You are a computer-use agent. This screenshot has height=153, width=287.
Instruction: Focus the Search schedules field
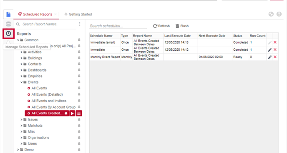[118, 26]
